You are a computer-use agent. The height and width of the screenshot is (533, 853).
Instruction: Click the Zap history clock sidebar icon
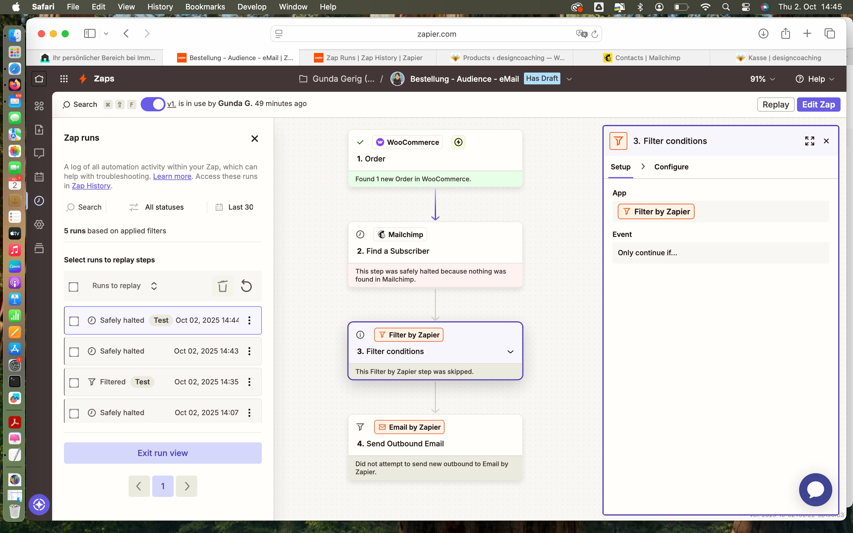[x=39, y=200]
